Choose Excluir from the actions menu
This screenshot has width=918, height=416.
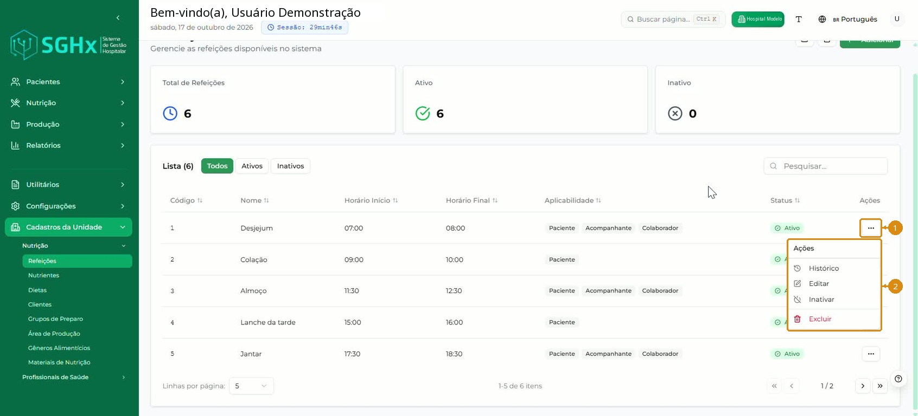point(834,319)
